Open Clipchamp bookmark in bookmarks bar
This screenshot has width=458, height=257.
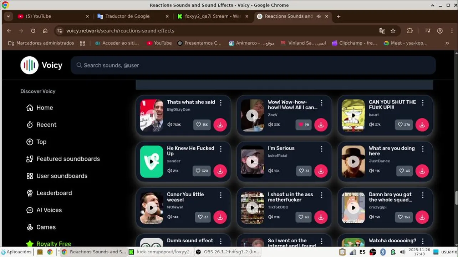(x=354, y=43)
